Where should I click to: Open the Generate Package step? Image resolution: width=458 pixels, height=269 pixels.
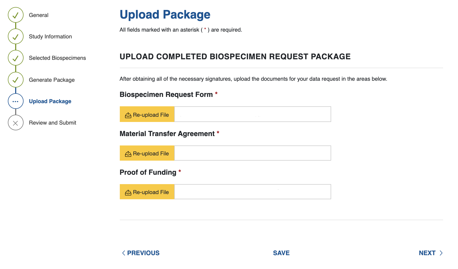coord(52,80)
